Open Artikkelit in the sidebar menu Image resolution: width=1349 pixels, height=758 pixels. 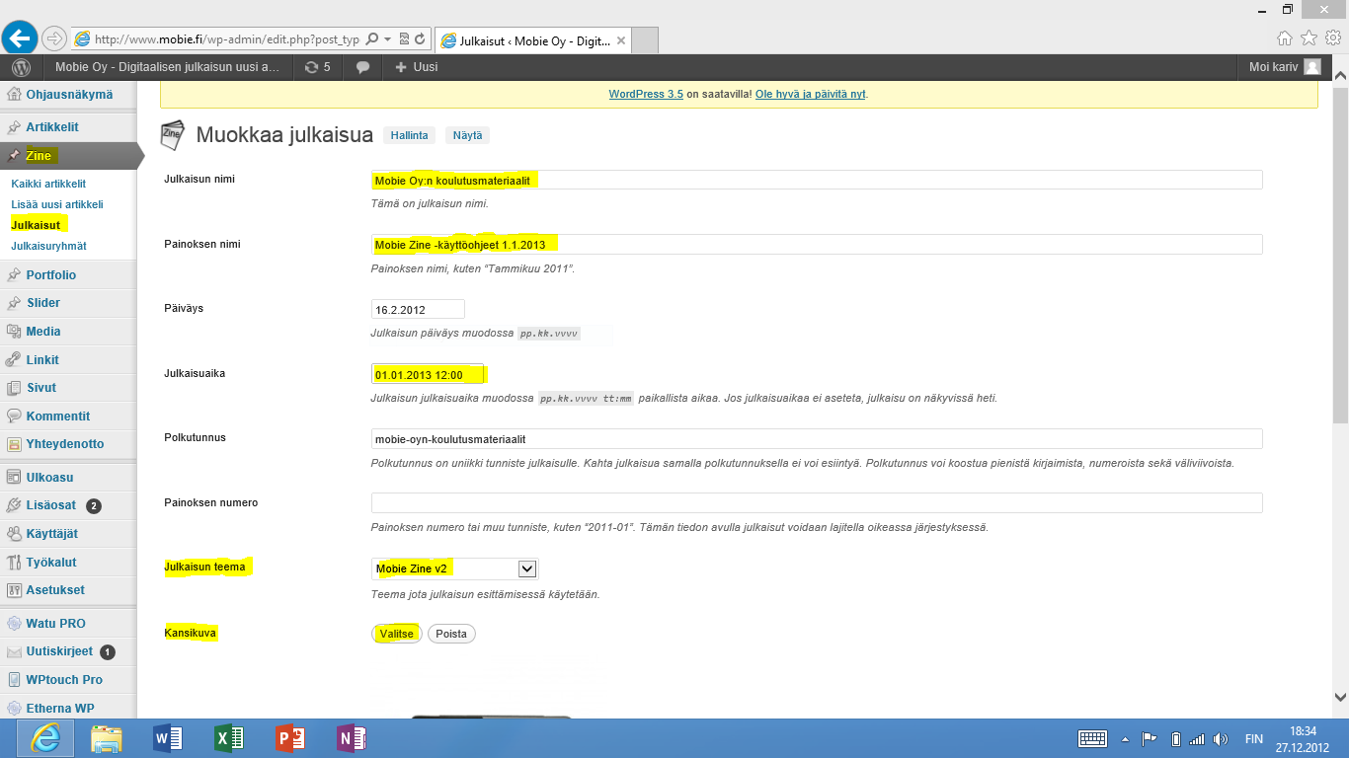coord(52,127)
